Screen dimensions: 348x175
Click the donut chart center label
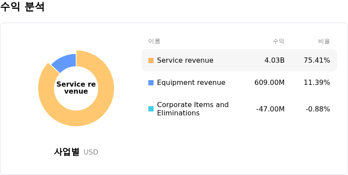click(x=76, y=88)
